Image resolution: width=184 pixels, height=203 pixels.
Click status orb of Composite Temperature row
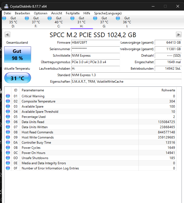(x=8, y=101)
